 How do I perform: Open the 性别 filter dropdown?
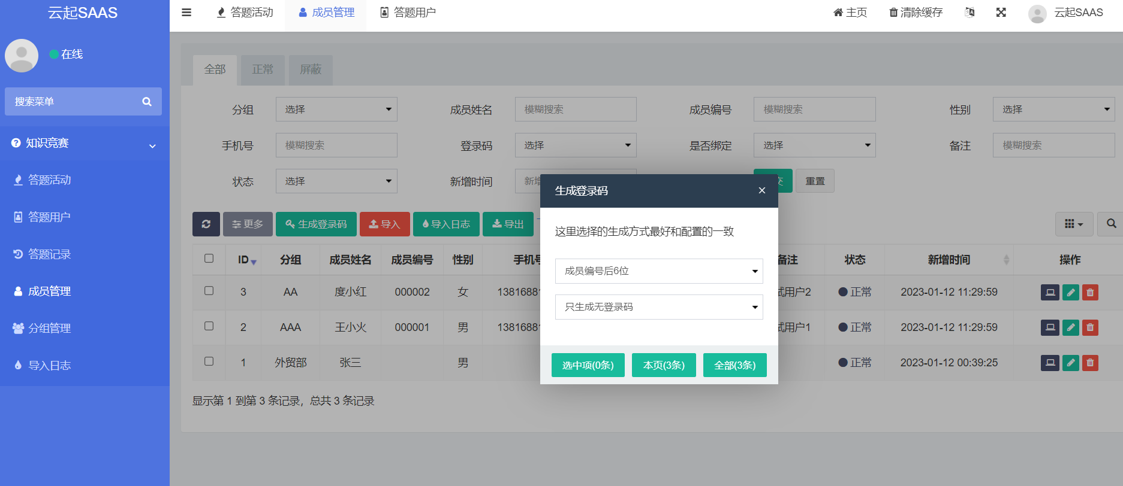tap(1053, 110)
